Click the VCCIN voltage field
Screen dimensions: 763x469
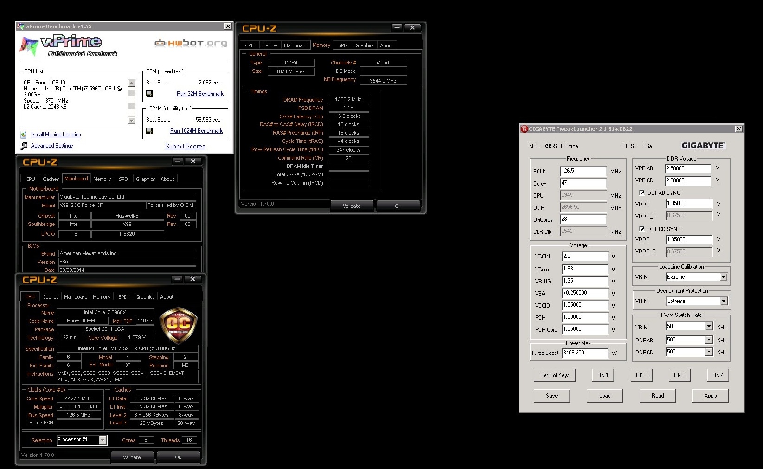tap(585, 257)
